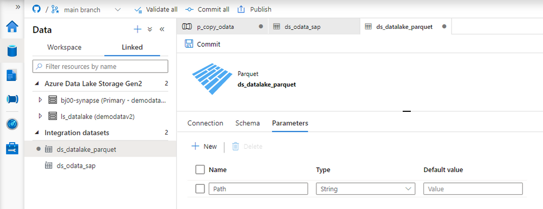Switch to the Workspace tab
This screenshot has height=209, width=543.
64,47
